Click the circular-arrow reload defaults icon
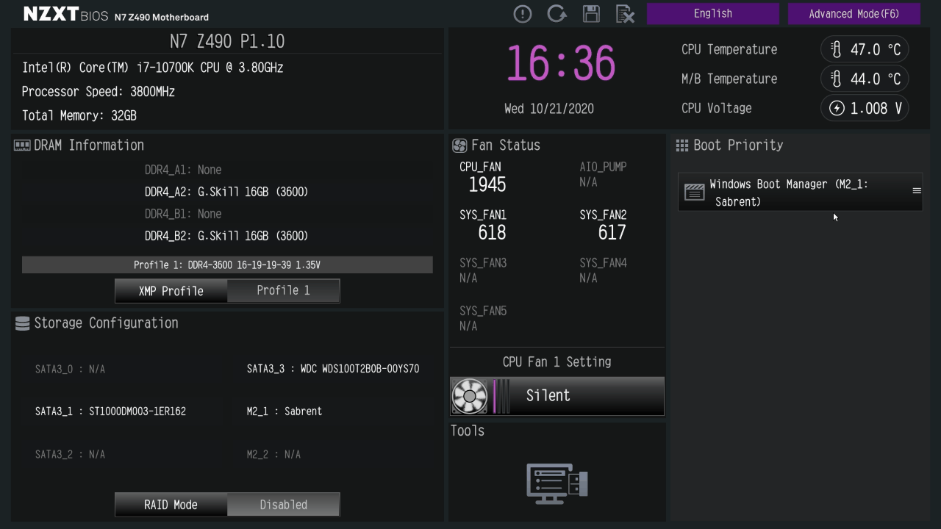This screenshot has height=529, width=941. click(x=557, y=14)
